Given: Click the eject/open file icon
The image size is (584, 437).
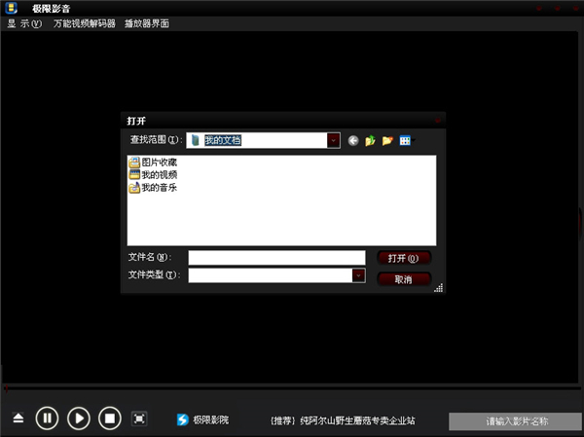Looking at the screenshot, I should (x=18, y=419).
